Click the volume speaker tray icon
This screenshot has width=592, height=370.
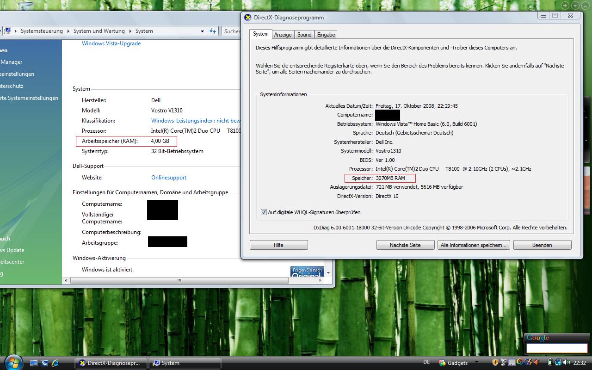(x=567, y=363)
